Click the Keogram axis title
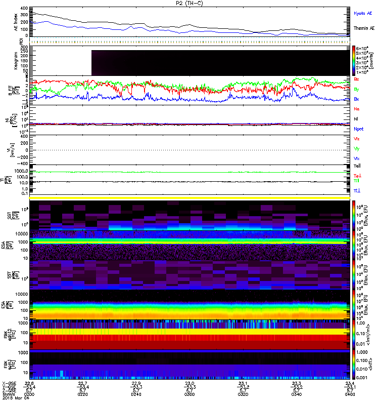379x405 pixels. tap(16, 60)
